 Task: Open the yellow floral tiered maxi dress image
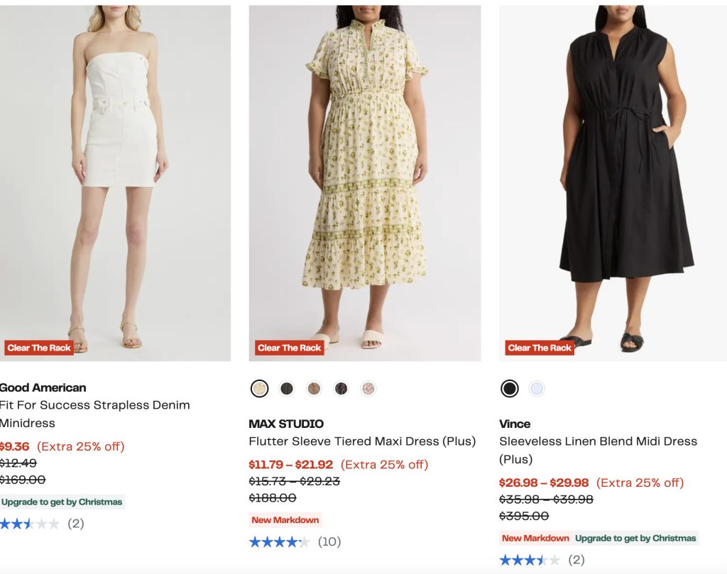tap(364, 177)
